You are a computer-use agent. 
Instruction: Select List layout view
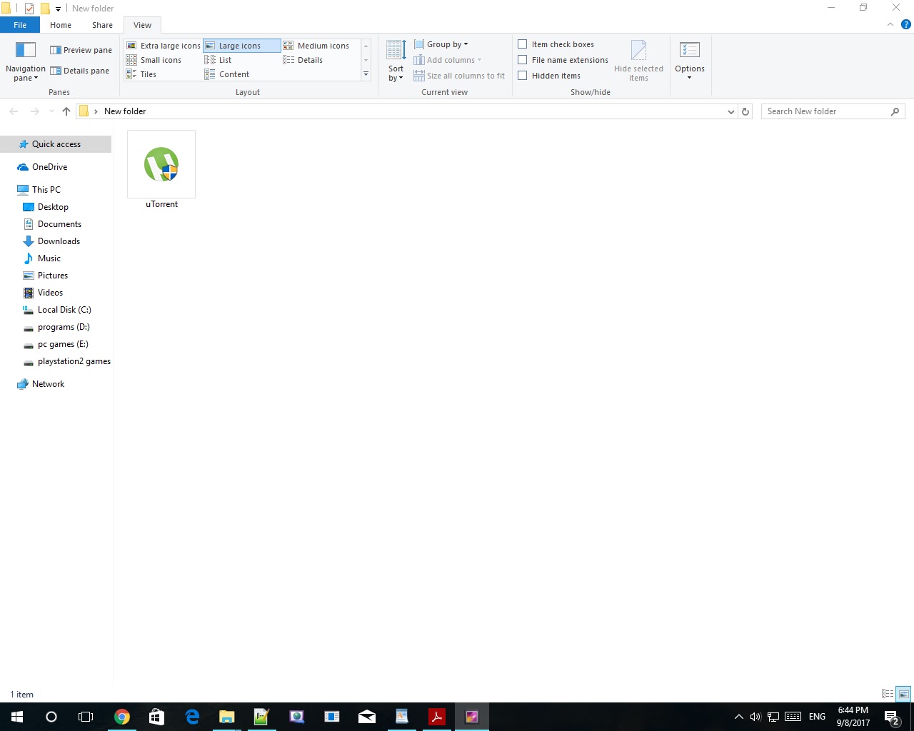pos(219,60)
